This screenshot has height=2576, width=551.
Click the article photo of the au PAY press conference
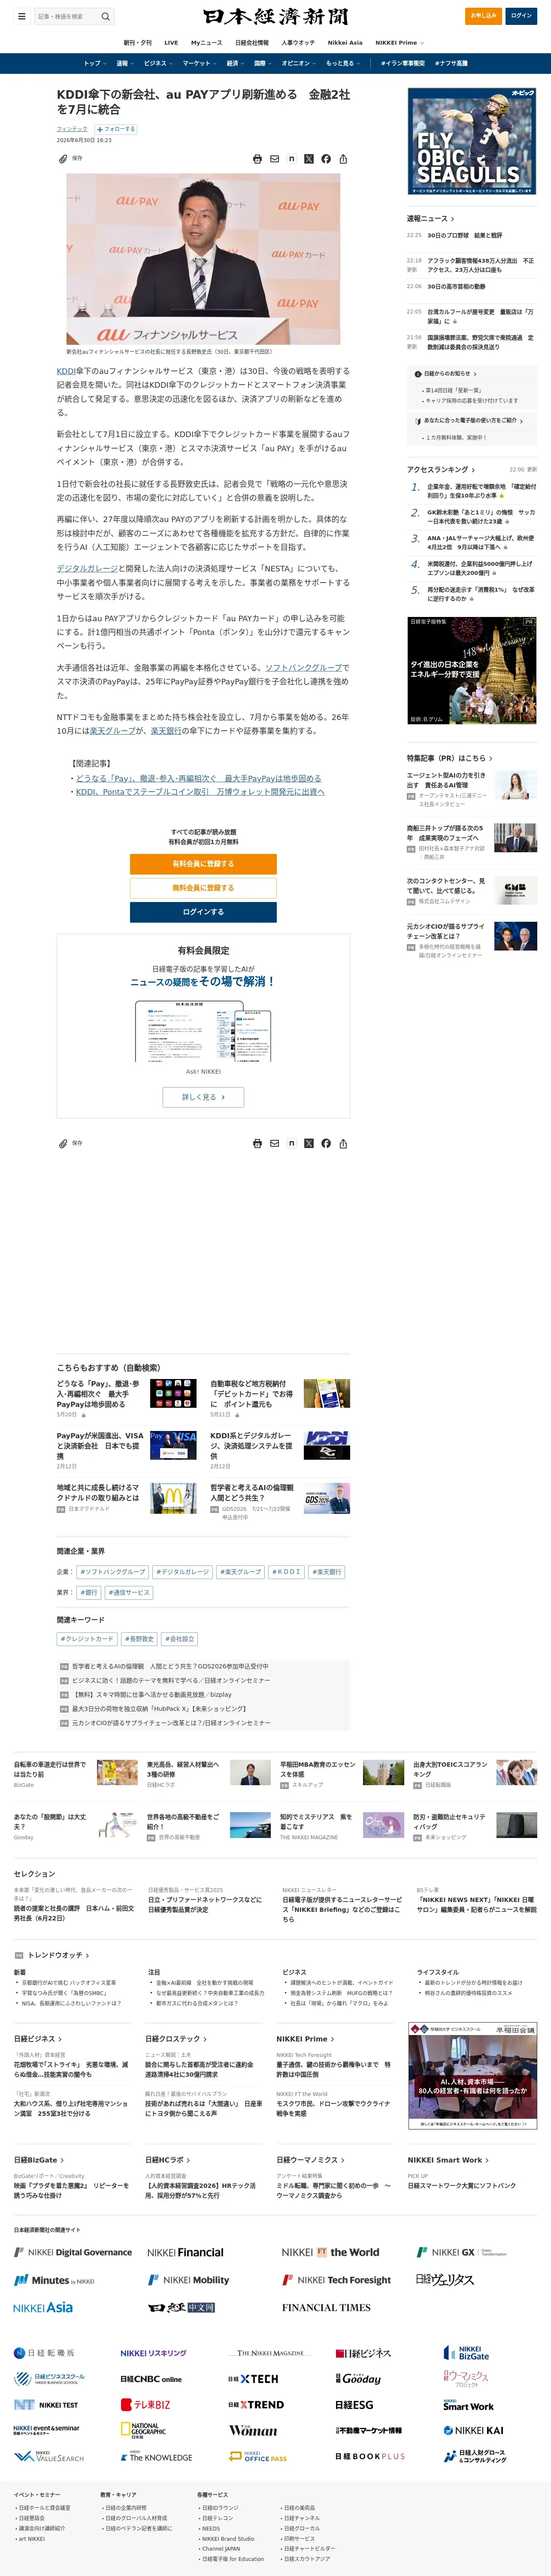(203, 259)
